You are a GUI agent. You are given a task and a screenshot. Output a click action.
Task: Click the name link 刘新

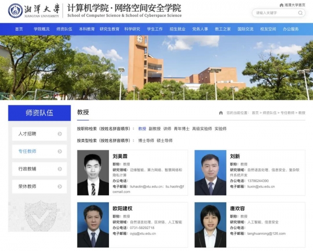click(235, 156)
